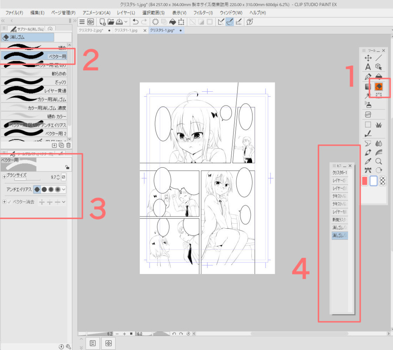Select the Pen tool in tool palette
The height and width of the screenshot is (350, 393).
(x=368, y=76)
